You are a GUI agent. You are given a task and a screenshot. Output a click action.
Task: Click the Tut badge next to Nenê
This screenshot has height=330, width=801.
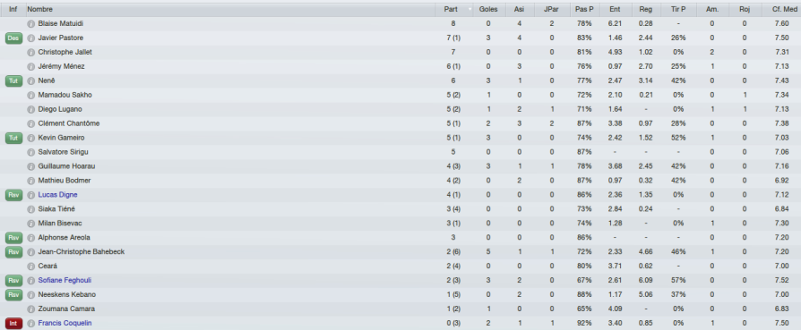pos(13,80)
